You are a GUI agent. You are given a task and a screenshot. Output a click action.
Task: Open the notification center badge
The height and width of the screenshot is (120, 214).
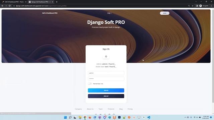(x=211, y=117)
